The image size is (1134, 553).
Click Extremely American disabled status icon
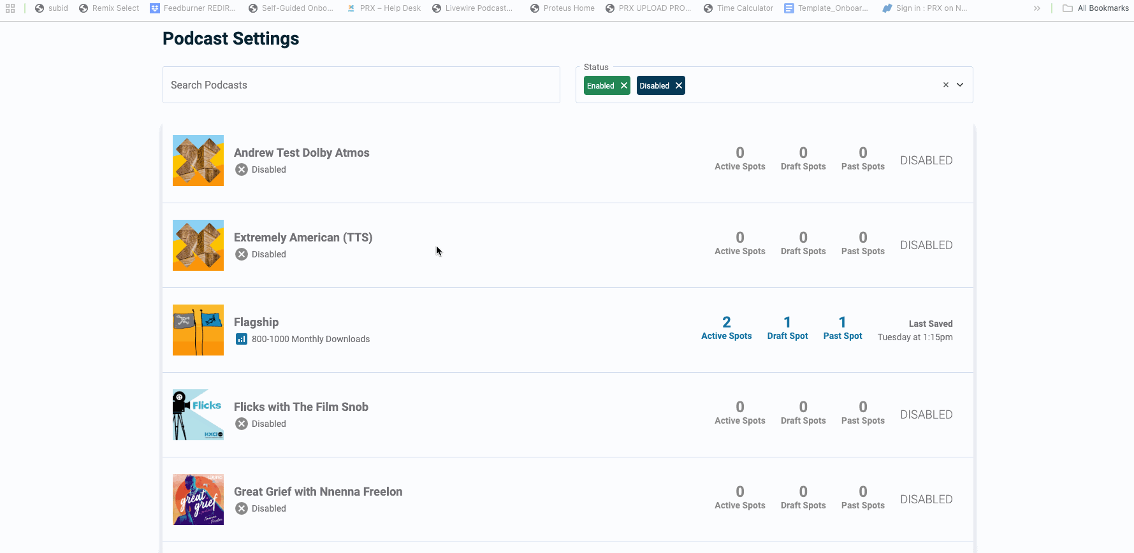pos(242,254)
